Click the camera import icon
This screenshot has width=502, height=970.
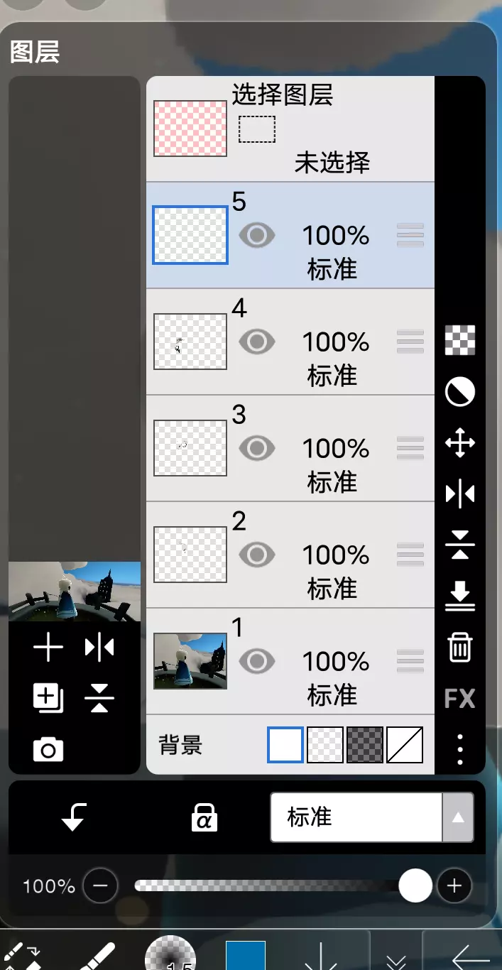click(x=48, y=749)
